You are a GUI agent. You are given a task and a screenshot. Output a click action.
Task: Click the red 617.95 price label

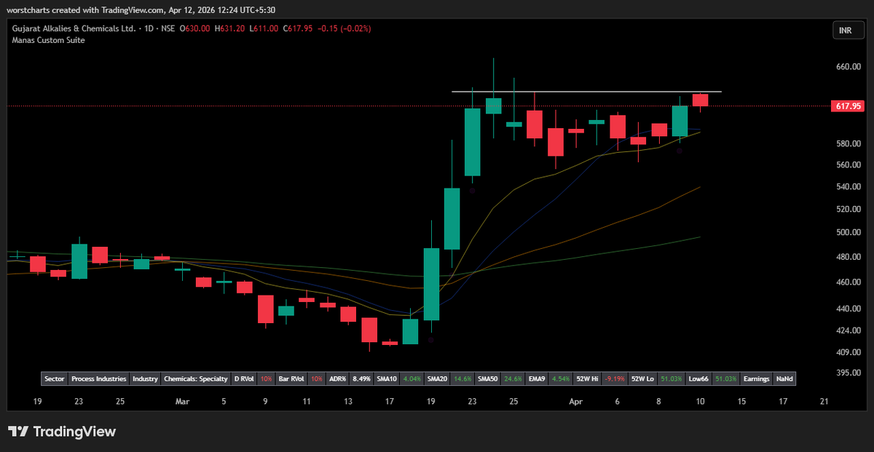click(x=847, y=106)
